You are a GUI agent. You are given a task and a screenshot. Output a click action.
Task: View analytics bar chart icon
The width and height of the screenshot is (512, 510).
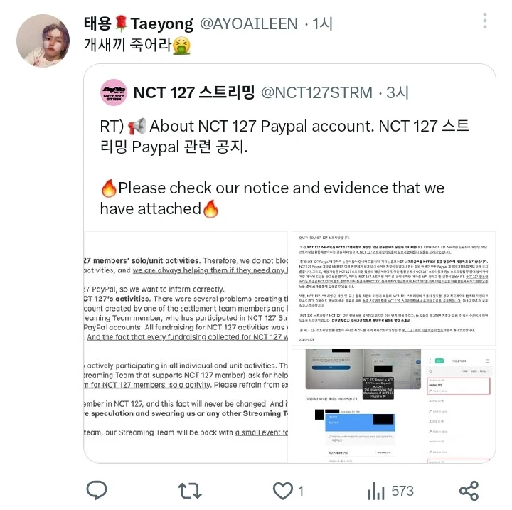376,491
